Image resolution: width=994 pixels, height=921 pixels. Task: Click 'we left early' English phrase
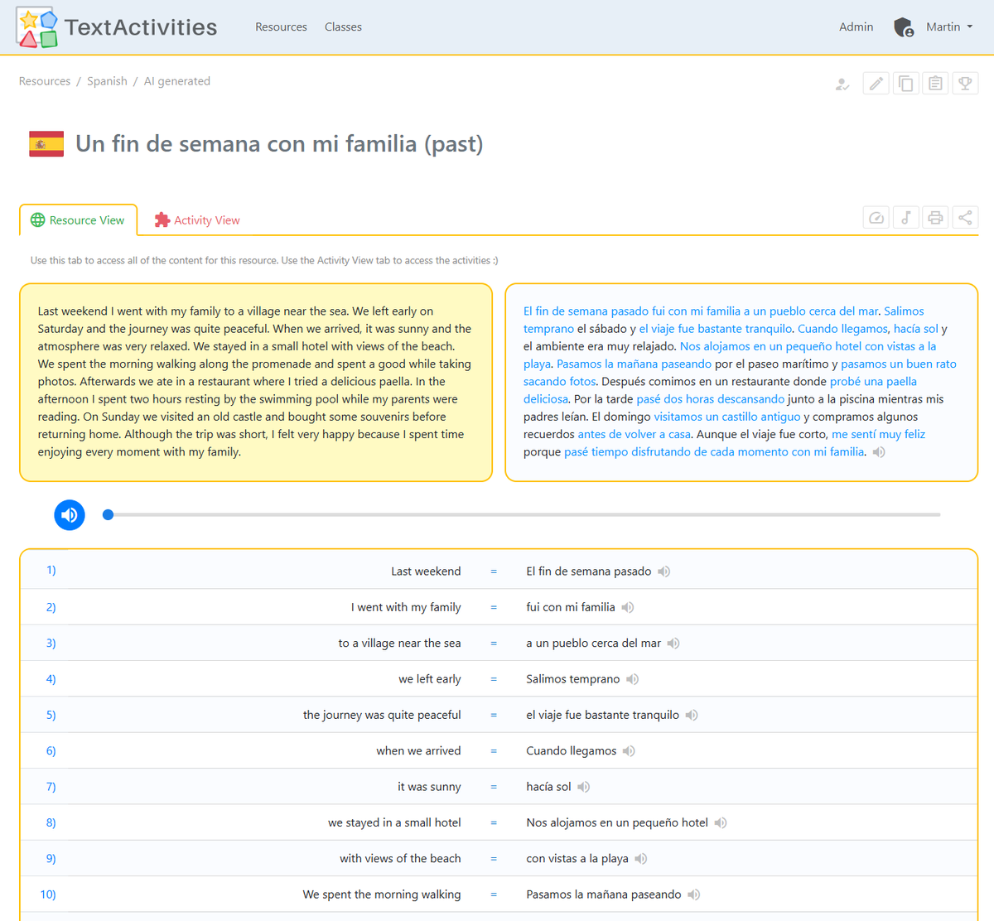pyautogui.click(x=430, y=679)
